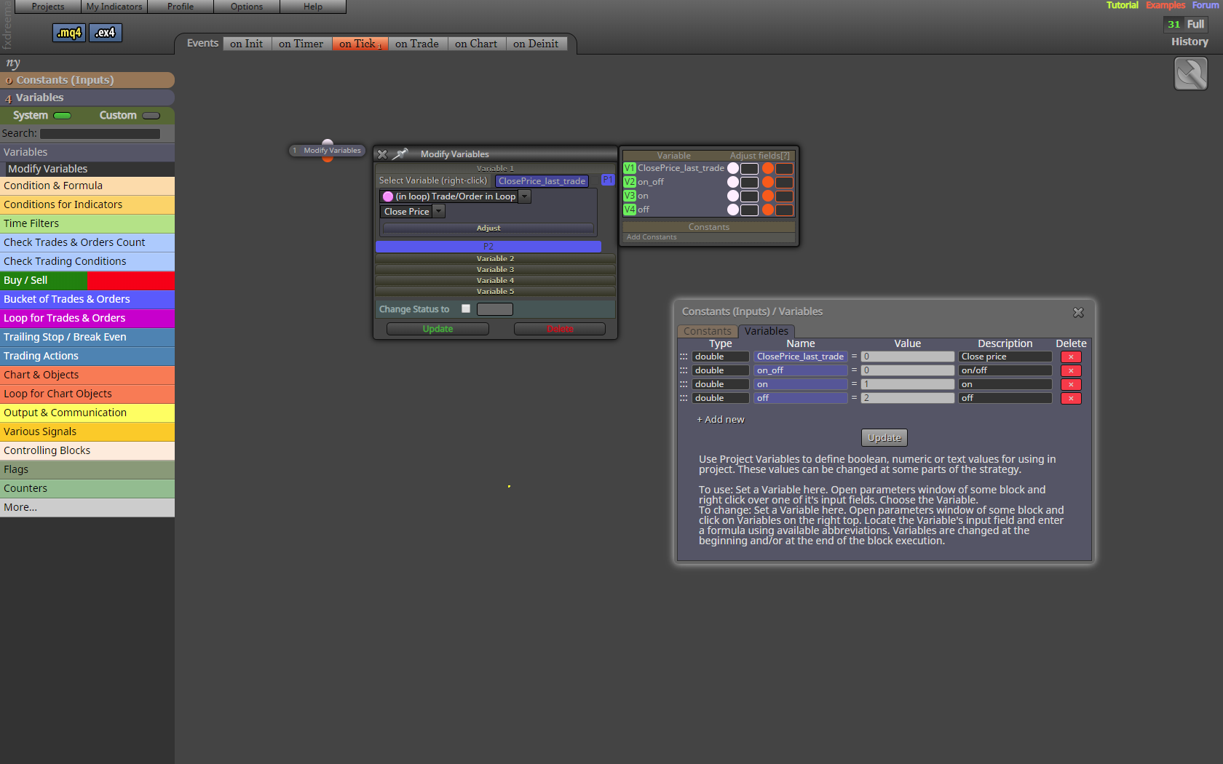Open the Close Price dropdown

coord(438,212)
